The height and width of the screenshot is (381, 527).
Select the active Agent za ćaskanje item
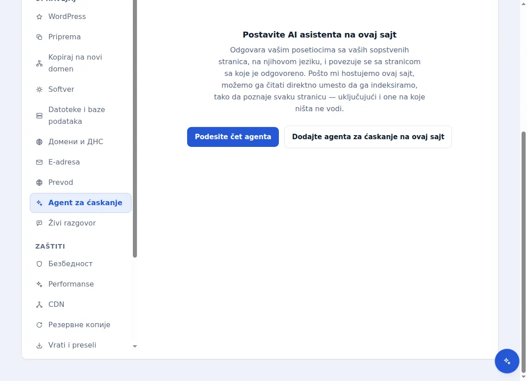click(x=80, y=203)
